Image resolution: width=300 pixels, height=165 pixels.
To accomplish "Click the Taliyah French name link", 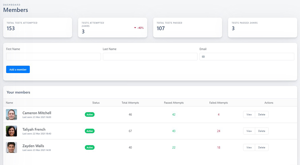I will (x=34, y=129).
